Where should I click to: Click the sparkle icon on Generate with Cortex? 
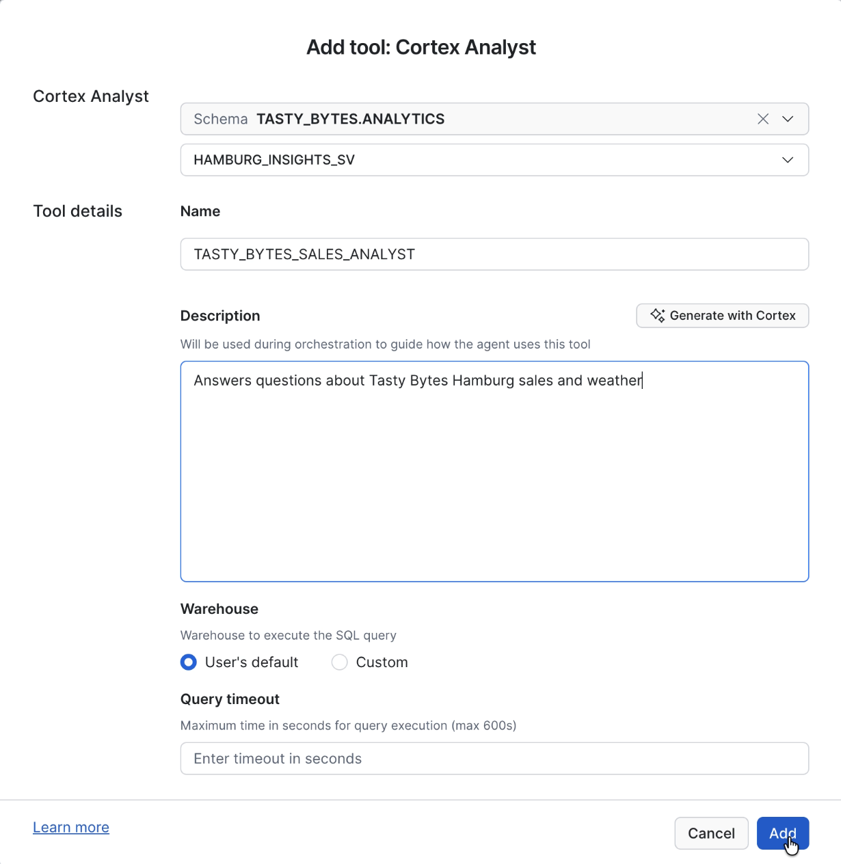point(658,315)
